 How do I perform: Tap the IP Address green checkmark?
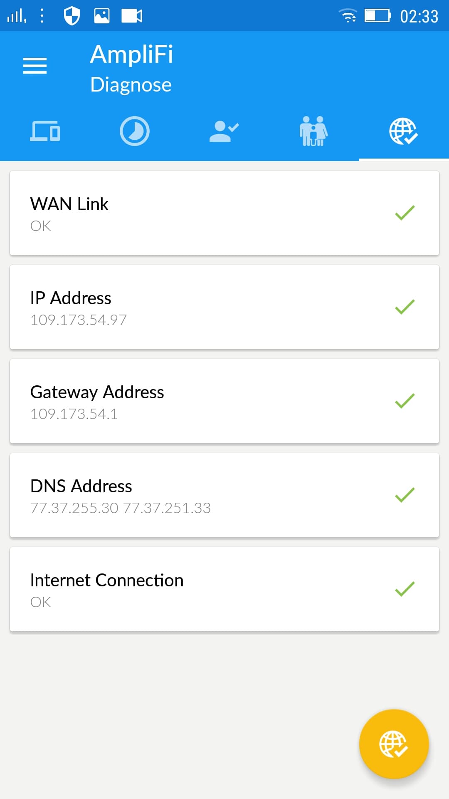click(405, 307)
